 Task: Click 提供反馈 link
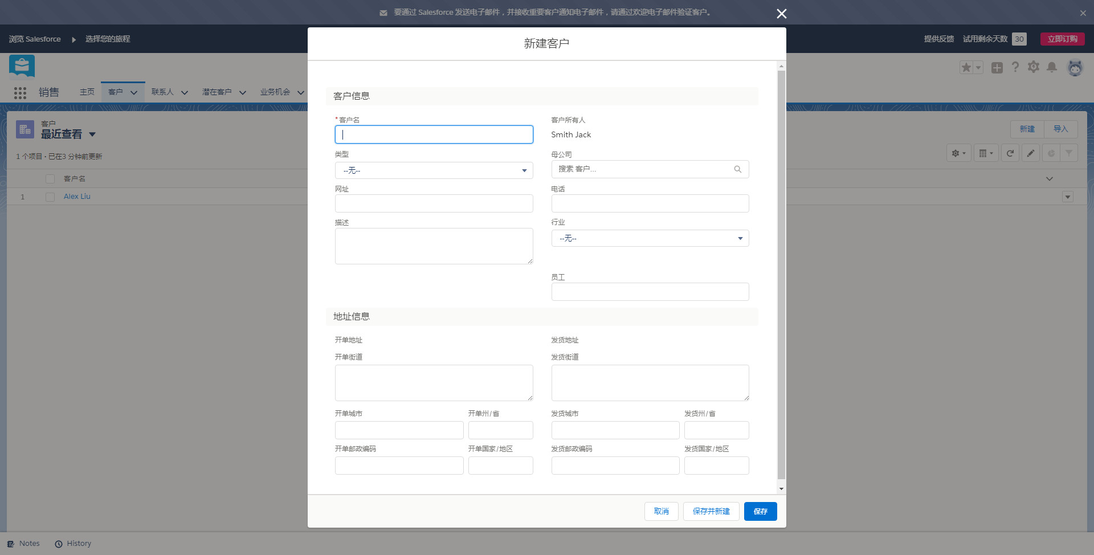(x=939, y=39)
